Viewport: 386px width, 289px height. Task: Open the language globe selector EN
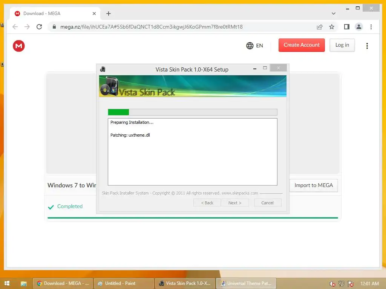click(x=254, y=46)
